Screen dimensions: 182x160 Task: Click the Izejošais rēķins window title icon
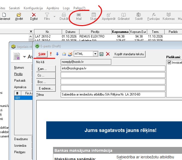click(x=13, y=47)
